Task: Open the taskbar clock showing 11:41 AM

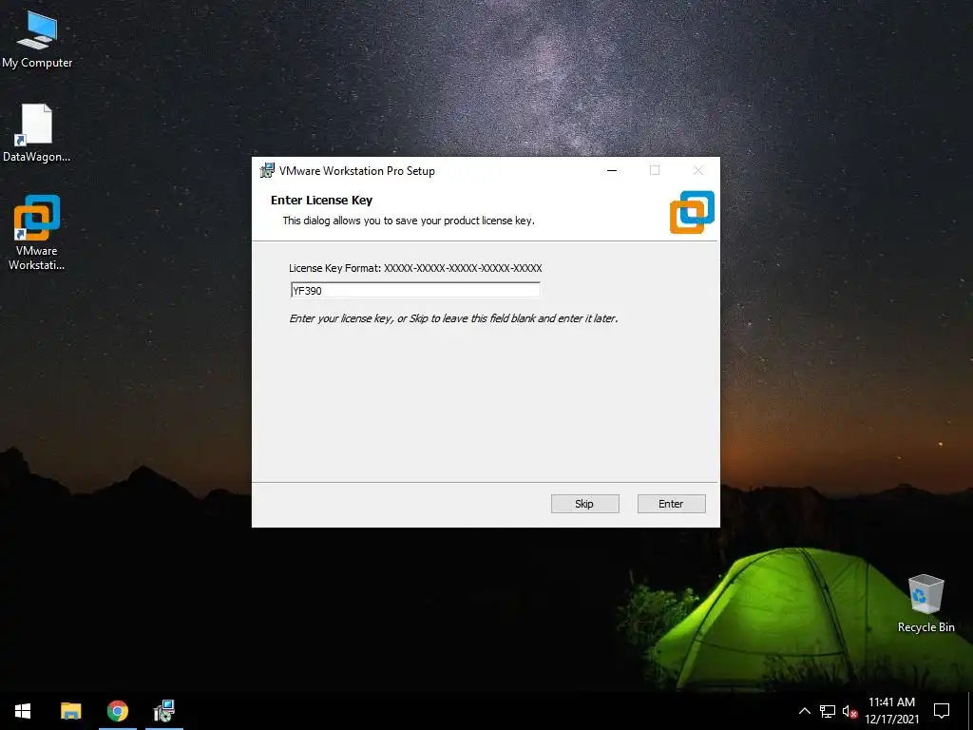Action: [x=891, y=711]
